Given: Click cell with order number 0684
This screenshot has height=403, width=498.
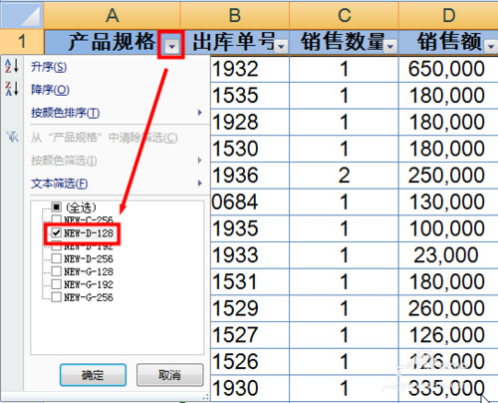Looking at the screenshot, I should (x=250, y=201).
